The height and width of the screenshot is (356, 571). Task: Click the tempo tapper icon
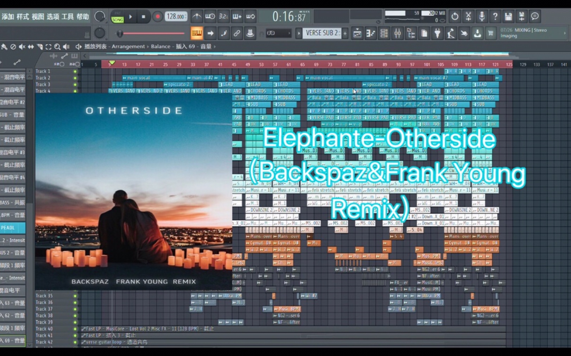(451, 33)
